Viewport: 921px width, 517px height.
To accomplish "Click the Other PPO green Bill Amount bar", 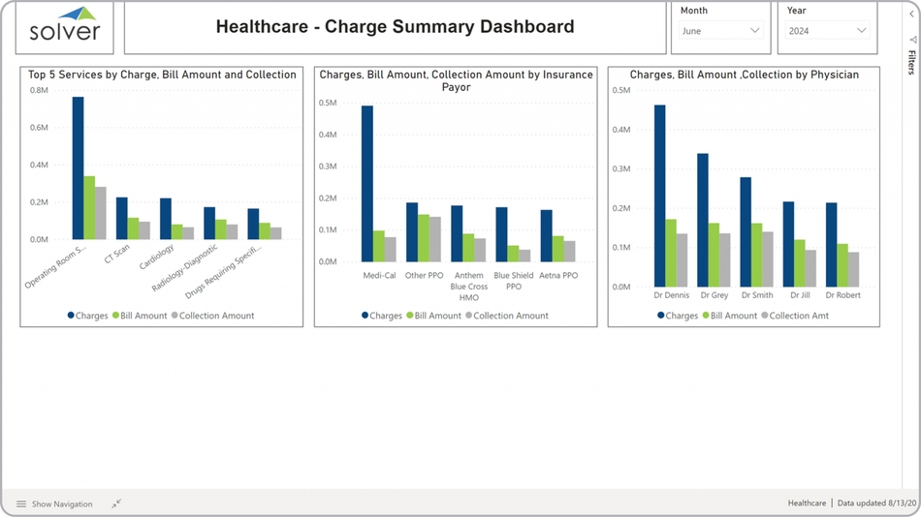I will coord(423,237).
